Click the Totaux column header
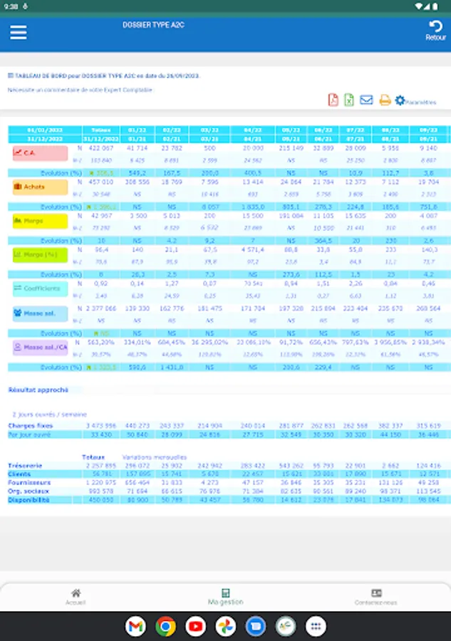 point(101,130)
